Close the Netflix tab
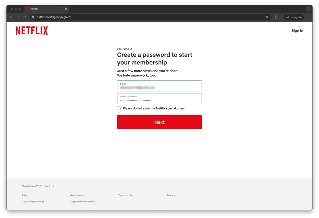The image size is (319, 218). [66, 9]
